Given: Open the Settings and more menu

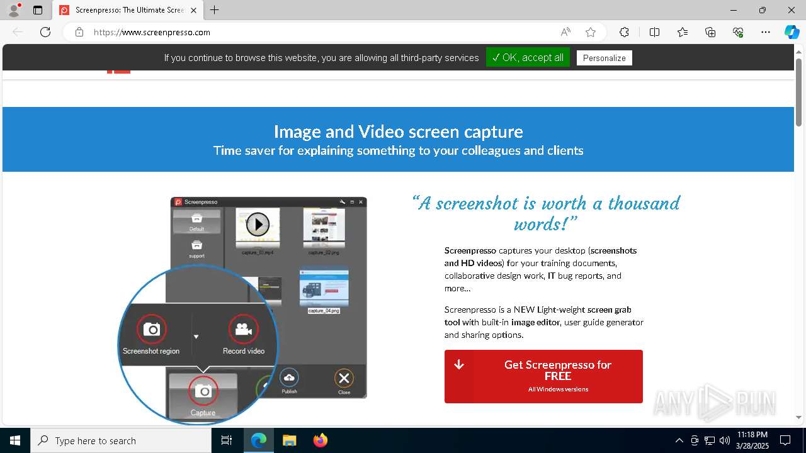Looking at the screenshot, I should 766,32.
